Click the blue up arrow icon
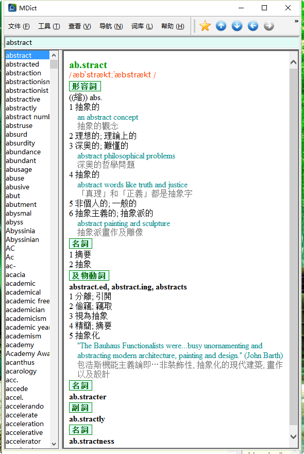 coord(221,26)
